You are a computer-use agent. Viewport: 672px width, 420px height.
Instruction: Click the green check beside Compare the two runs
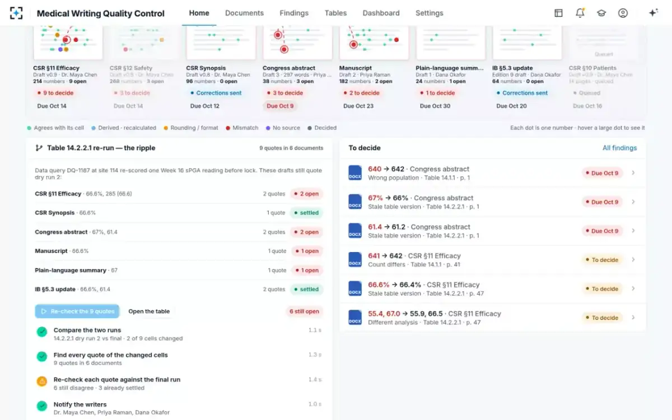(42, 332)
